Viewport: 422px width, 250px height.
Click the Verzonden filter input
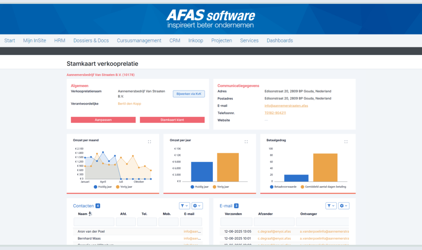236,222
